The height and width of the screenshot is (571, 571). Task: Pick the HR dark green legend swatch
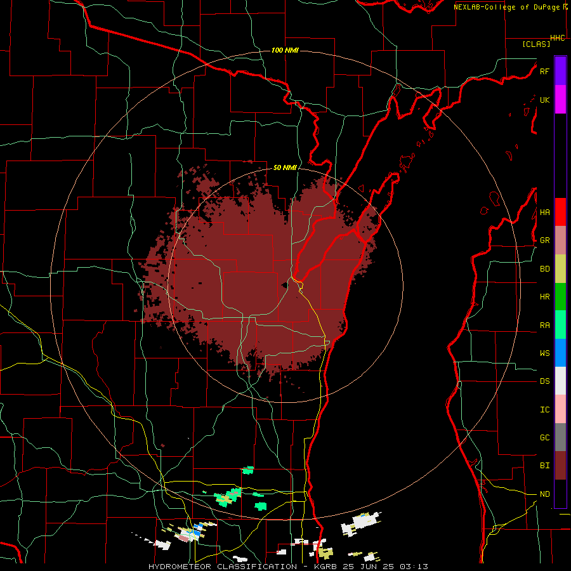coord(560,297)
